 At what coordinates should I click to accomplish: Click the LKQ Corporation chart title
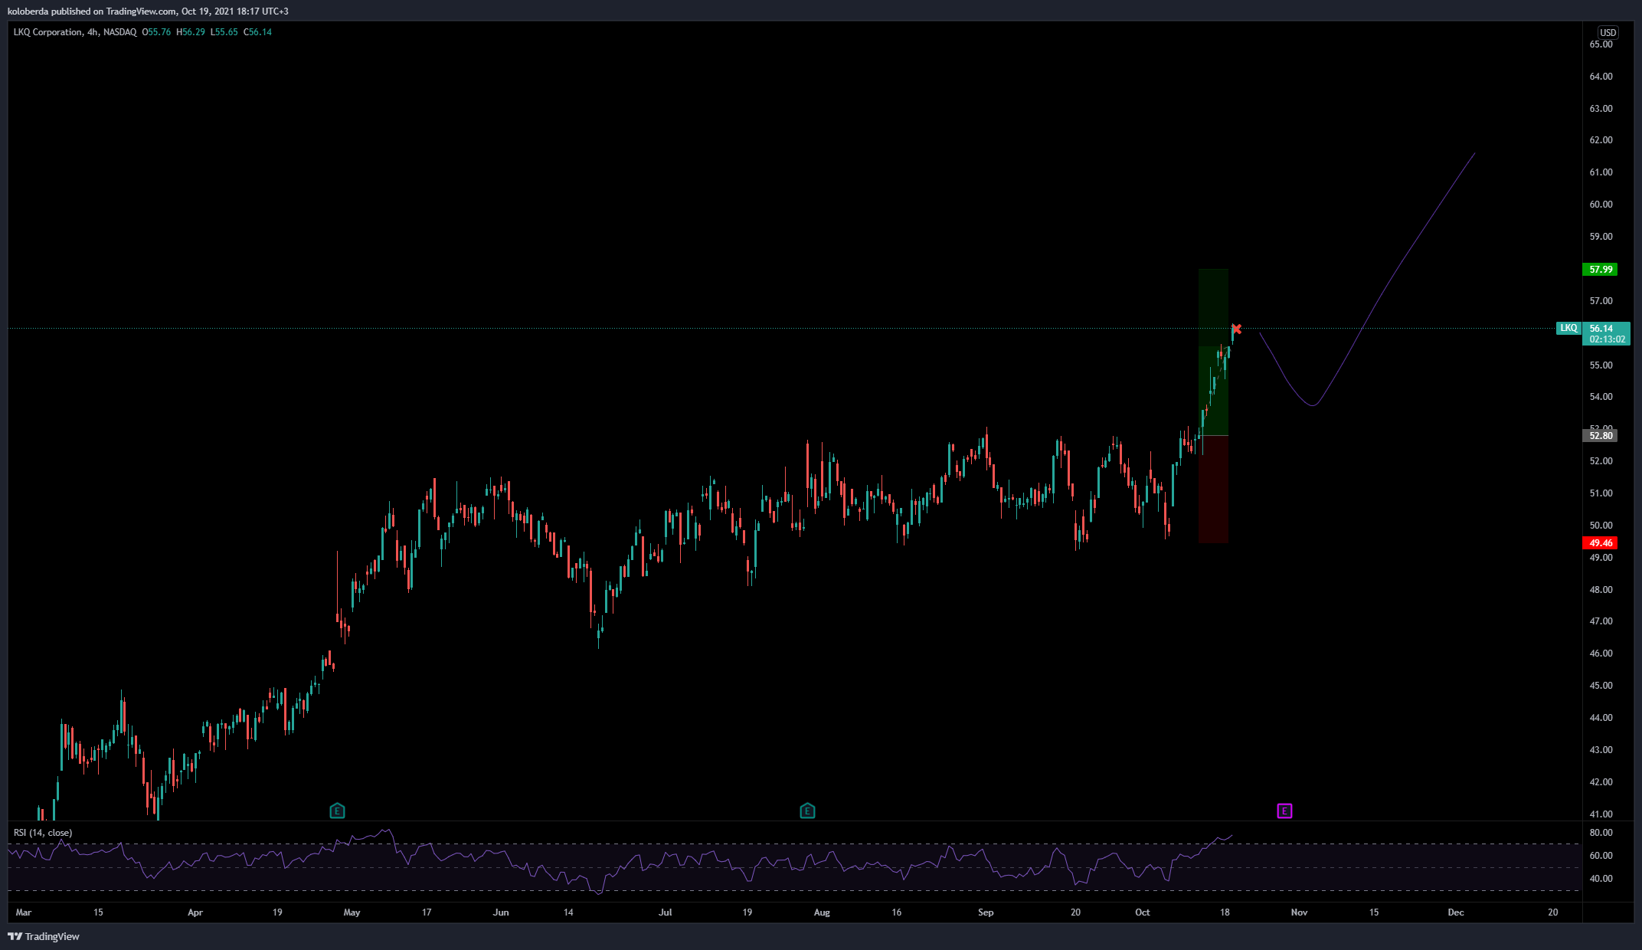(47, 32)
